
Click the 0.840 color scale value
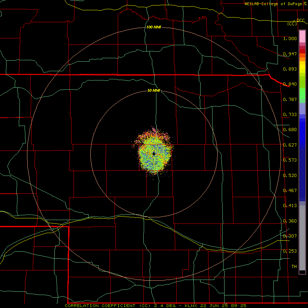click(290, 84)
